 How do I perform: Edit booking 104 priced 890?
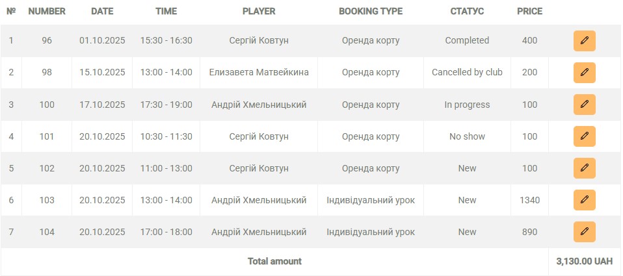pos(584,232)
